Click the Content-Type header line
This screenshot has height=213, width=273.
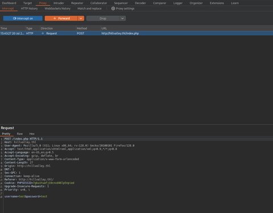42,159
